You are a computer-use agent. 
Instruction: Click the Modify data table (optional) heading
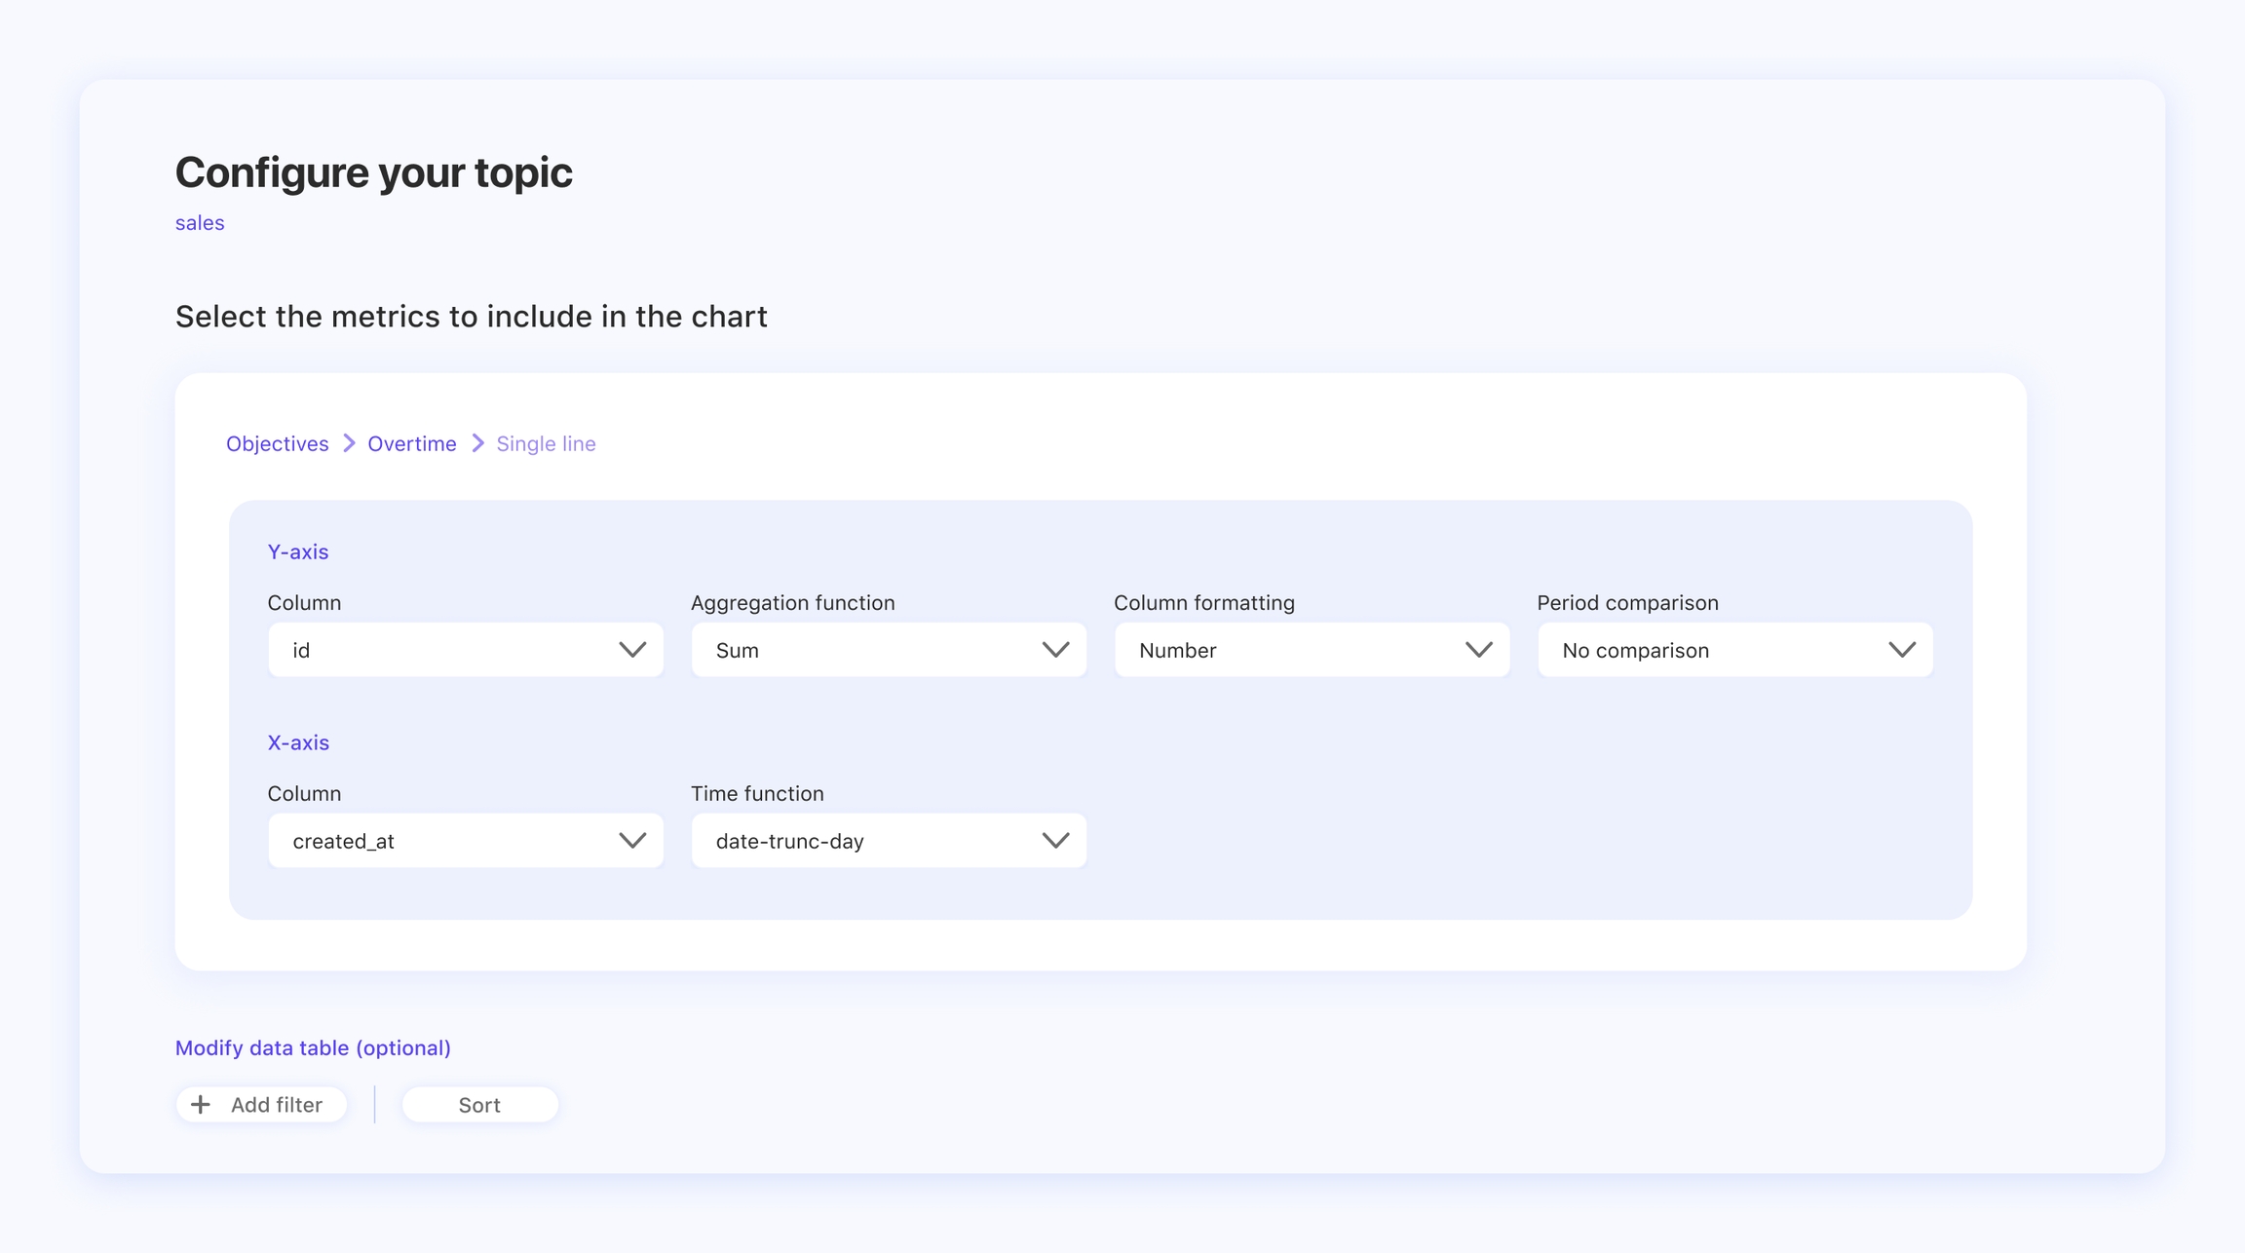[x=313, y=1048]
